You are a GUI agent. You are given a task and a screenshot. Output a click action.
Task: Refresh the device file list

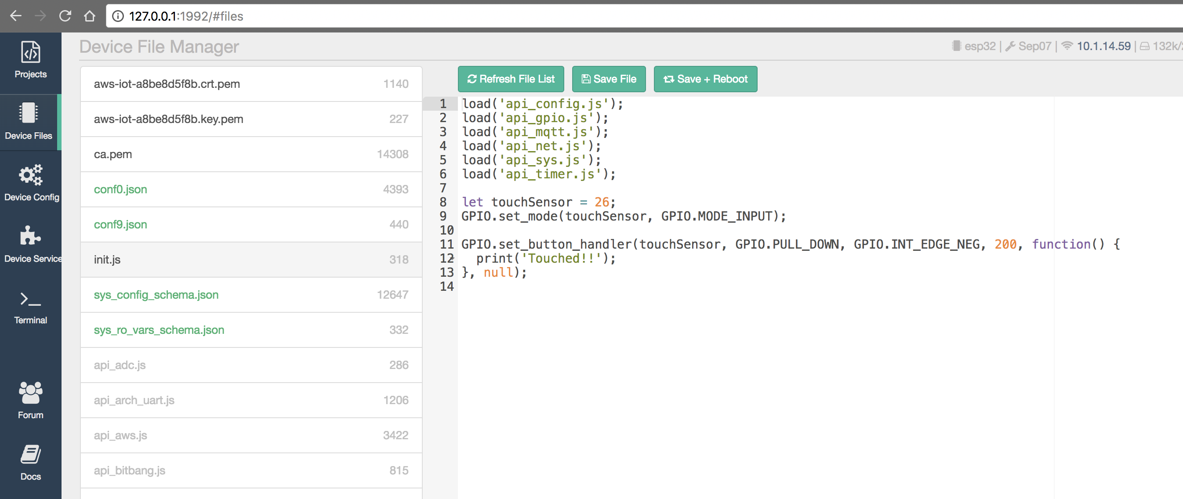511,79
